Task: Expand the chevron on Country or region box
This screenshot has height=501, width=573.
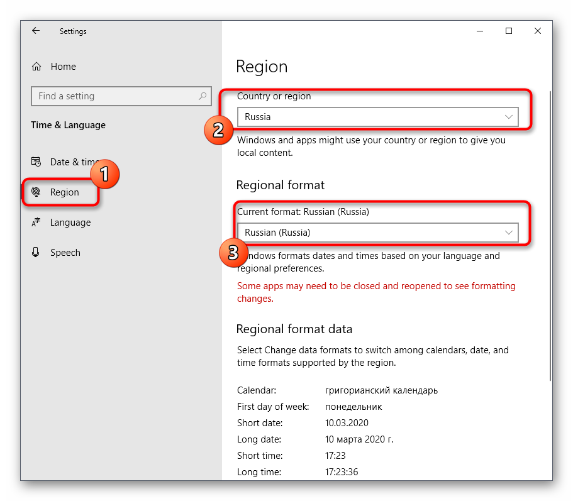Action: pos(509,117)
